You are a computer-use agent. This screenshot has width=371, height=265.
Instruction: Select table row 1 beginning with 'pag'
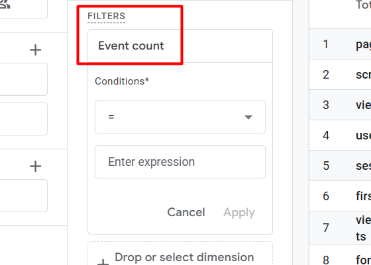coord(340,44)
